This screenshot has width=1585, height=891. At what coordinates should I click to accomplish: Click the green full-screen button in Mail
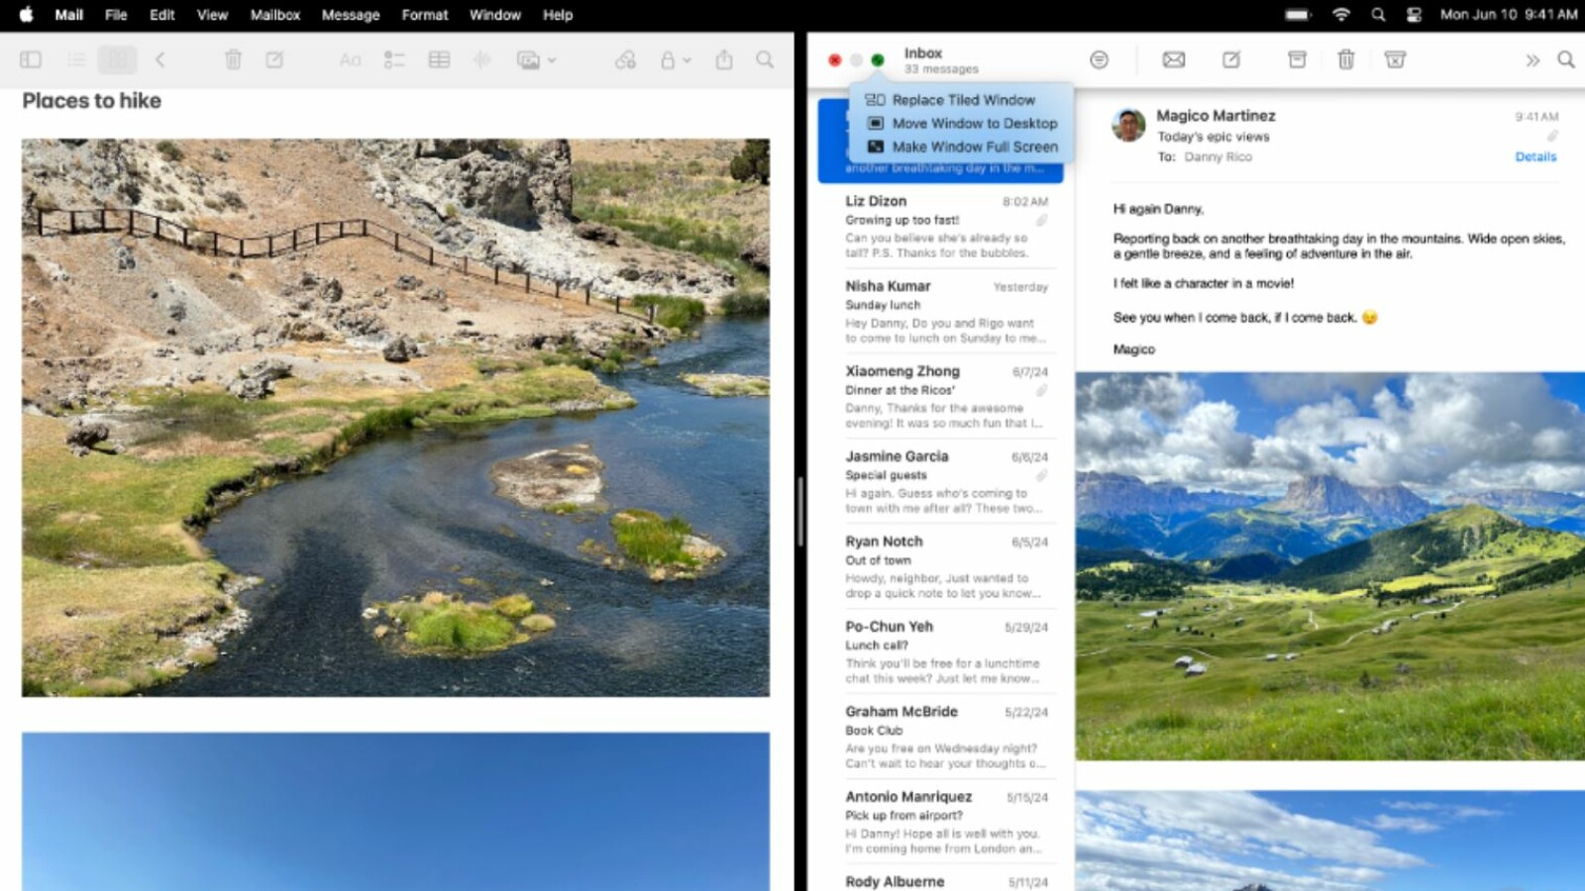(878, 60)
